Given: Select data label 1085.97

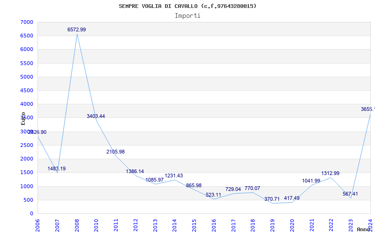Looking at the screenshot, I should tap(155, 180).
